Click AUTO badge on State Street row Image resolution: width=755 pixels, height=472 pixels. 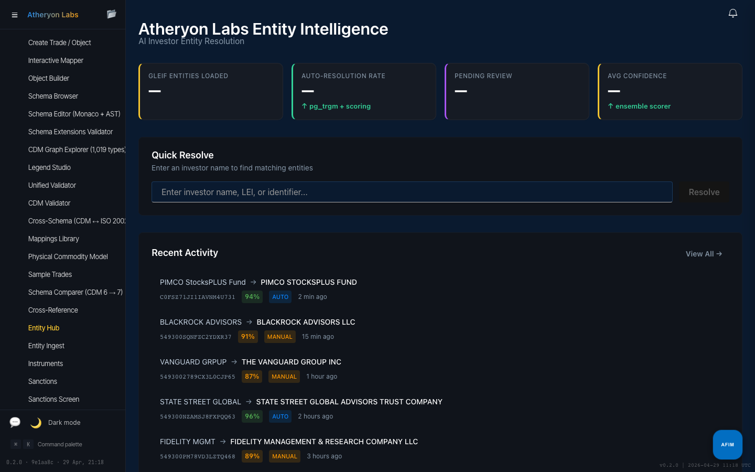tap(281, 416)
